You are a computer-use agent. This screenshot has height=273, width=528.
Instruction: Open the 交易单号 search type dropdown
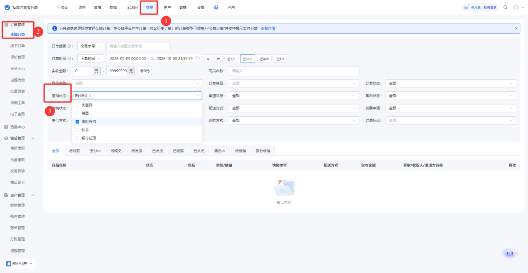point(90,46)
